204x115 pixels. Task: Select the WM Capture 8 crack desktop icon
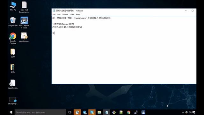[24, 23]
